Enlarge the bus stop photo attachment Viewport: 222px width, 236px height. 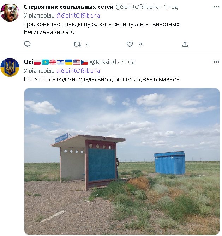122,161
